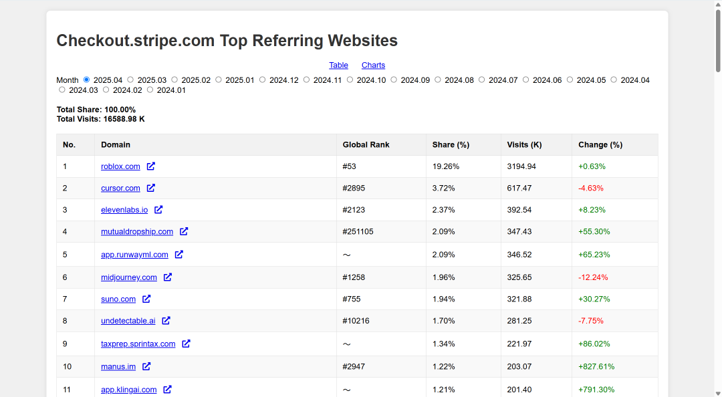Viewport: 722px width, 397px height.
Task: Choose the 2024.05 radio button
Action: coord(570,80)
